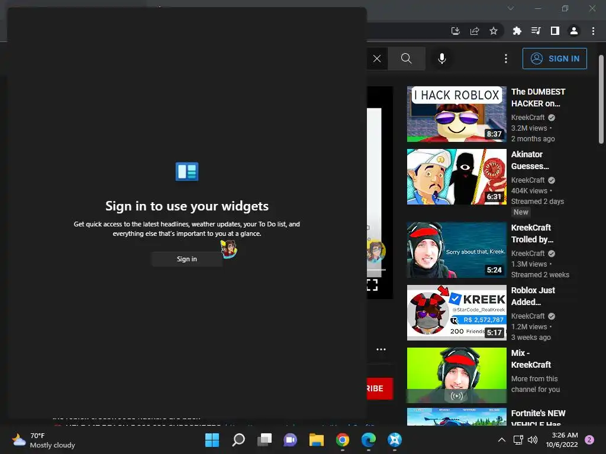Open network status icon in tray
This screenshot has width=606, height=454.
pyautogui.click(x=518, y=440)
